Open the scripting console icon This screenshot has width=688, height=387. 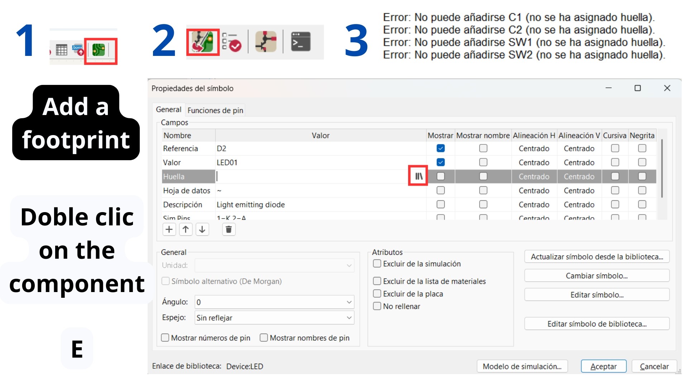300,42
